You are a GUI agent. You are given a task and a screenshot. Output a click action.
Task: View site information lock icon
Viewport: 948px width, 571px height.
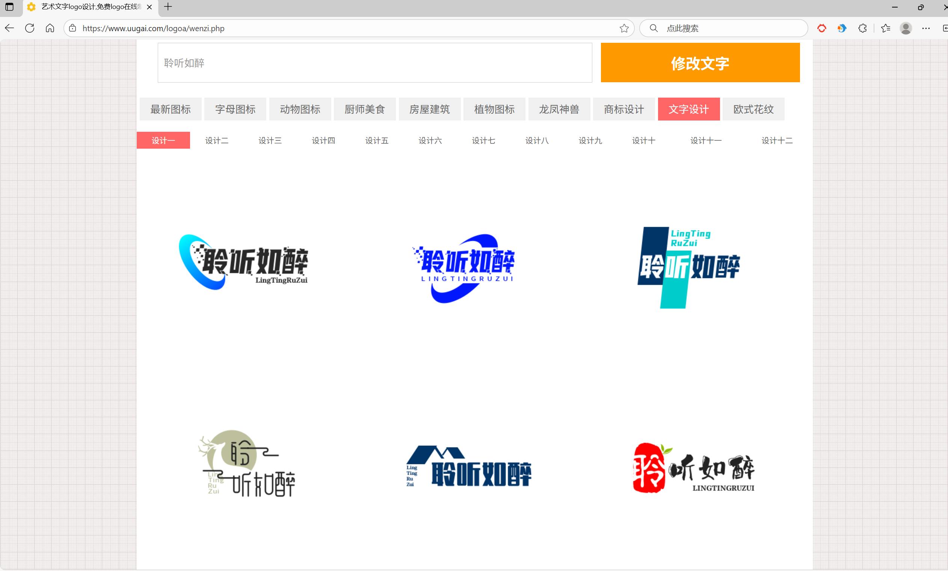(72, 28)
